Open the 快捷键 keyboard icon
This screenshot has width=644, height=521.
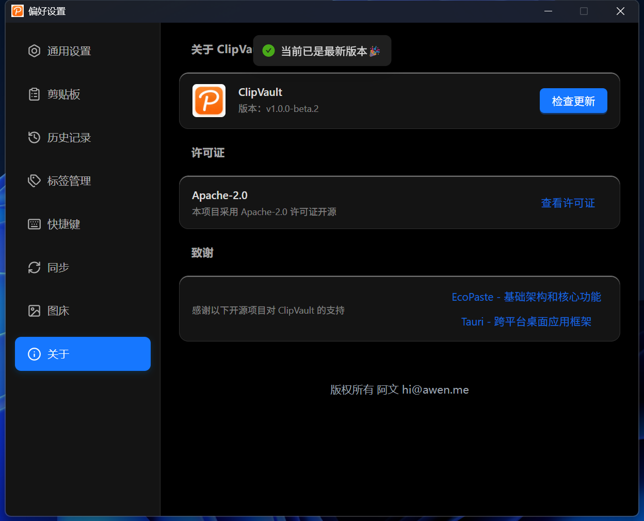34,224
